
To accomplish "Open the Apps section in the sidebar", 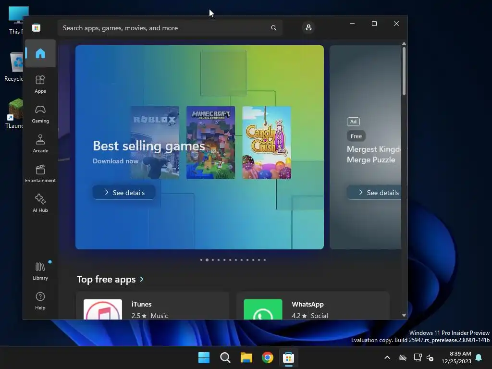I will click(x=40, y=84).
